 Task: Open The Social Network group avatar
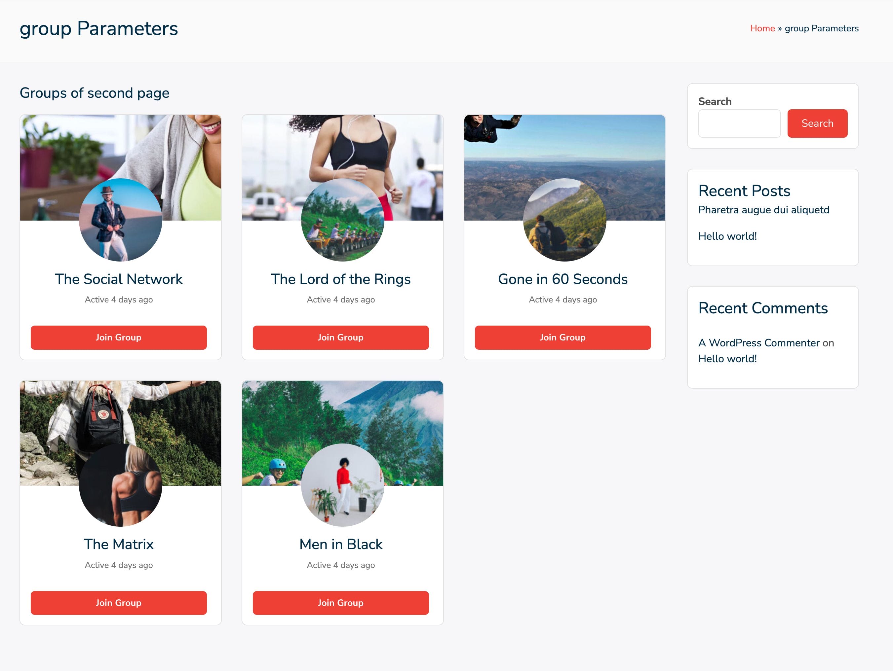[x=120, y=220]
